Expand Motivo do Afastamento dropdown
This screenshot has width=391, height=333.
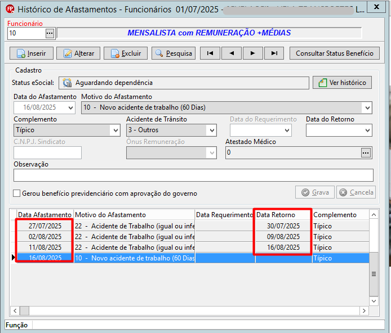coord(367,108)
